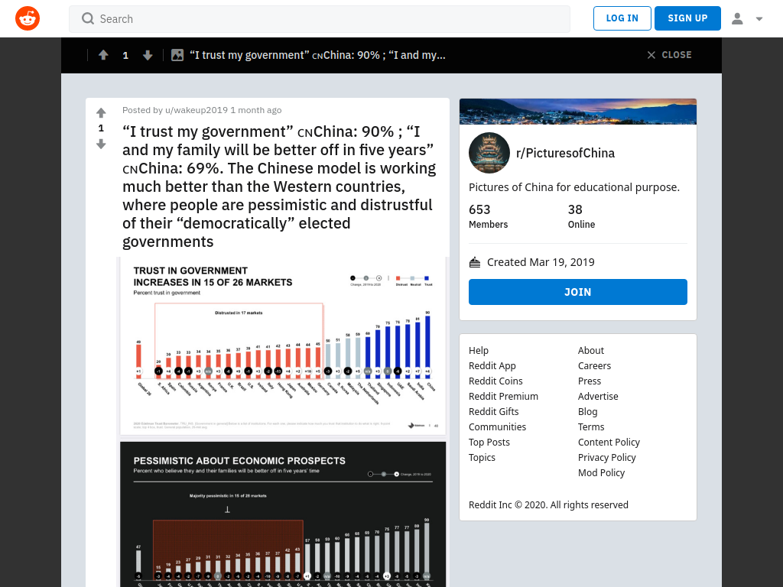Downvote the post beside the title

[x=101, y=144]
